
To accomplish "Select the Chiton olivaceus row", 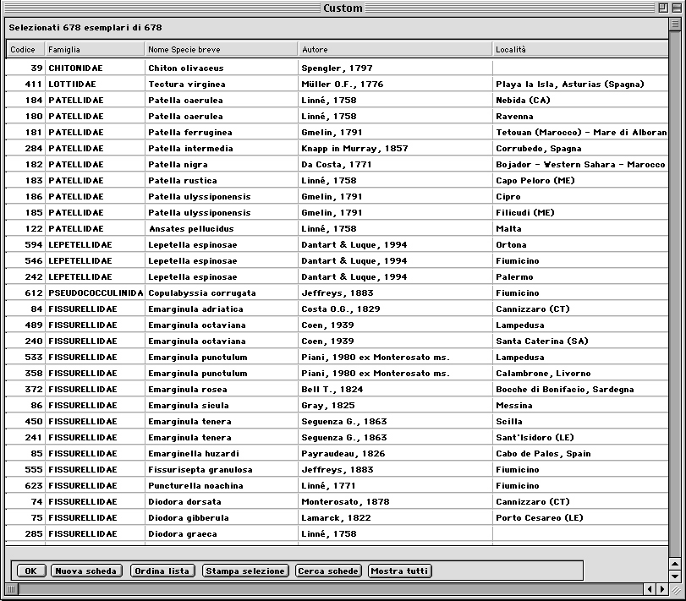I will pos(186,68).
